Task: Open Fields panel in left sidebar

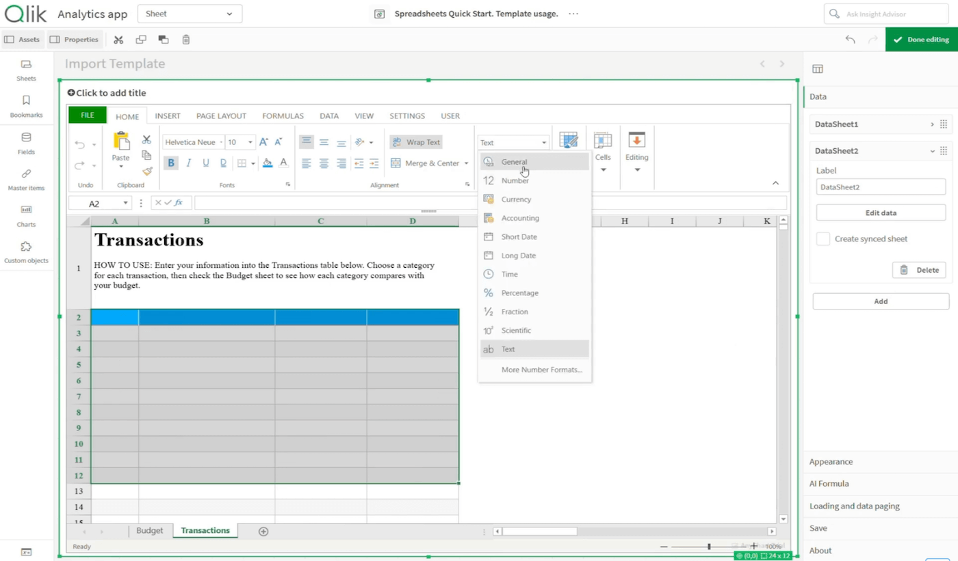Action: (26, 143)
